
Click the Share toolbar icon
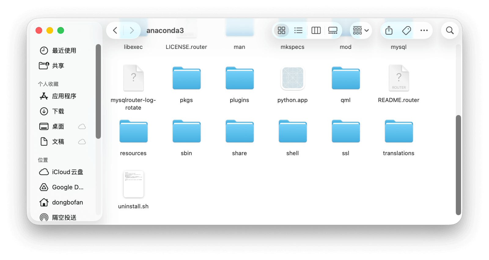click(x=389, y=30)
